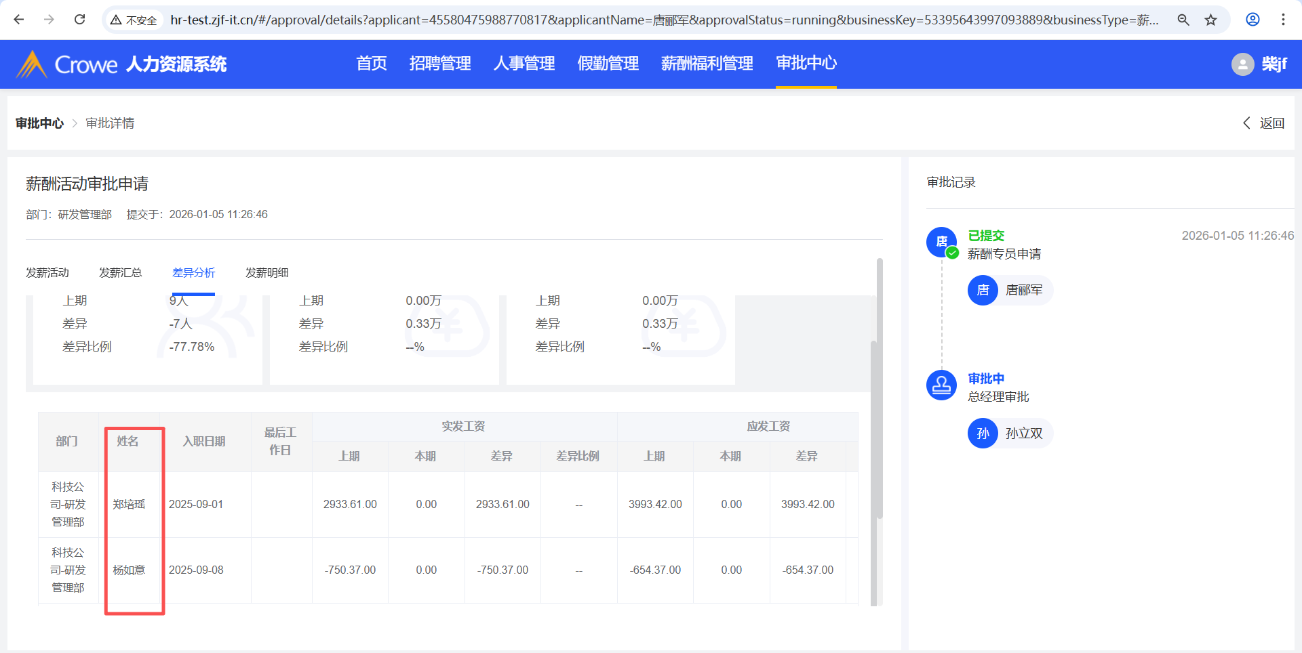The height and width of the screenshot is (653, 1302).
Task: Open Chrome three-dot menu
Action: pos(1283,20)
